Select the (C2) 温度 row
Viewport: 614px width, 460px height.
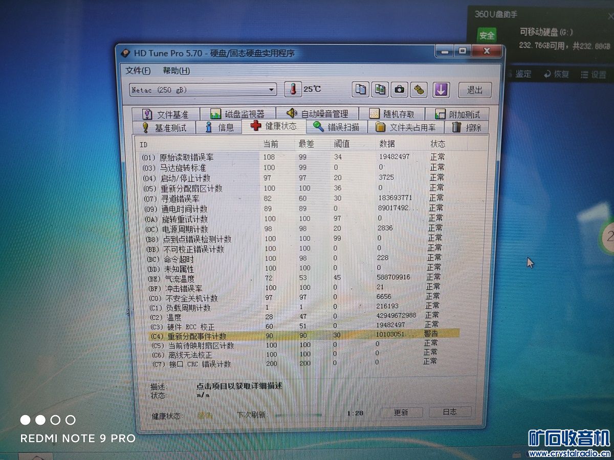[x=294, y=317]
